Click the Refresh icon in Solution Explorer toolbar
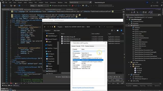Viewport: 163px width, 91px height. pos(141,12)
